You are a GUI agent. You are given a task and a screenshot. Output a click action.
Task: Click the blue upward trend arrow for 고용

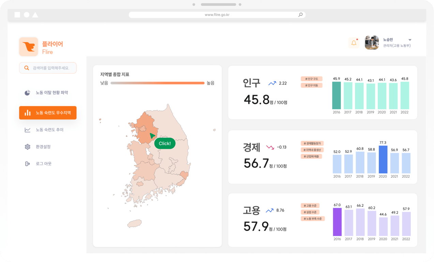point(270,210)
